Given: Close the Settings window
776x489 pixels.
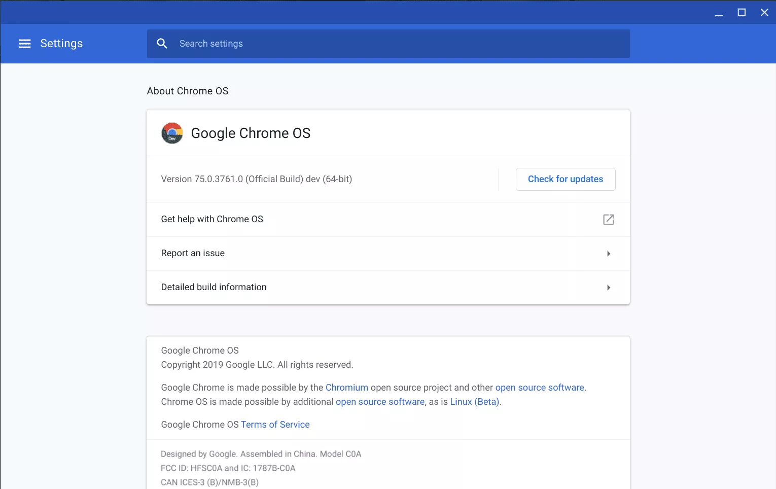Looking at the screenshot, I should pos(764,13).
